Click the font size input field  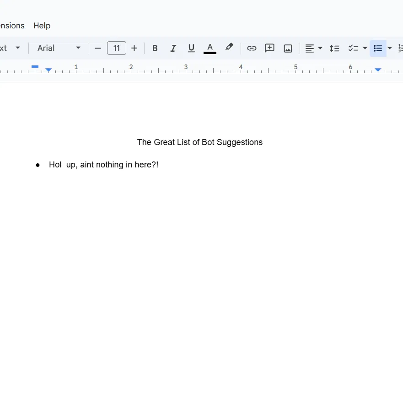pyautogui.click(x=117, y=48)
